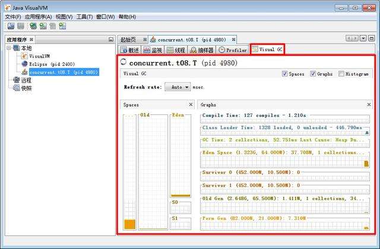380x249 pixels.
Task: Close the 应用程序 panel tab
Action: (x=31, y=40)
